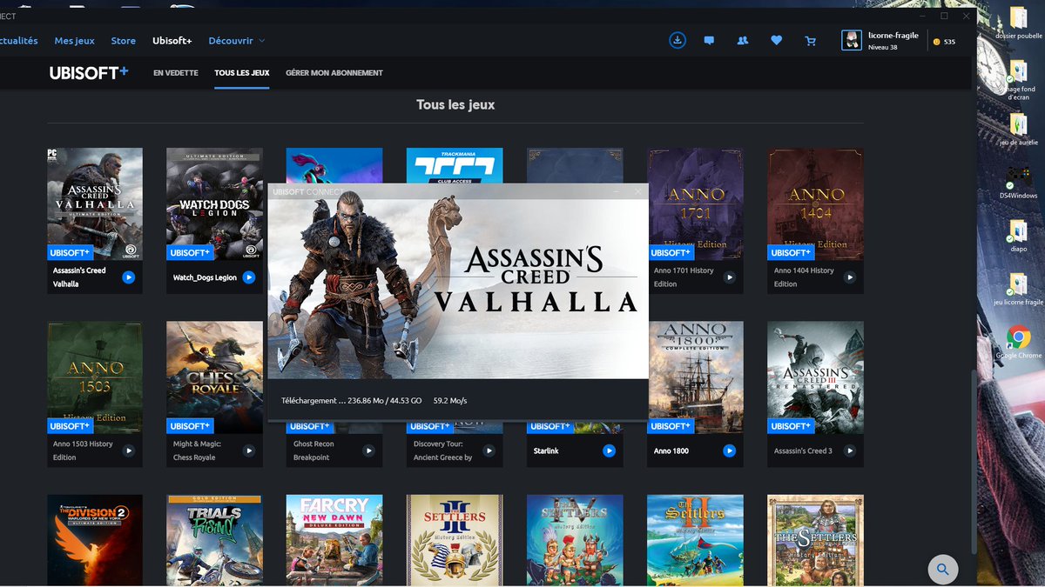Click play button on Anno 1701 History Edition
Viewport: 1045px width, 587px height.
pyautogui.click(x=729, y=277)
